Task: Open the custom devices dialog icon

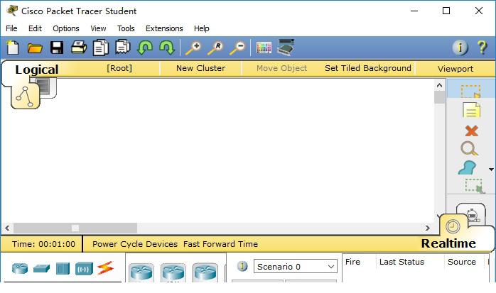Action: click(x=286, y=48)
